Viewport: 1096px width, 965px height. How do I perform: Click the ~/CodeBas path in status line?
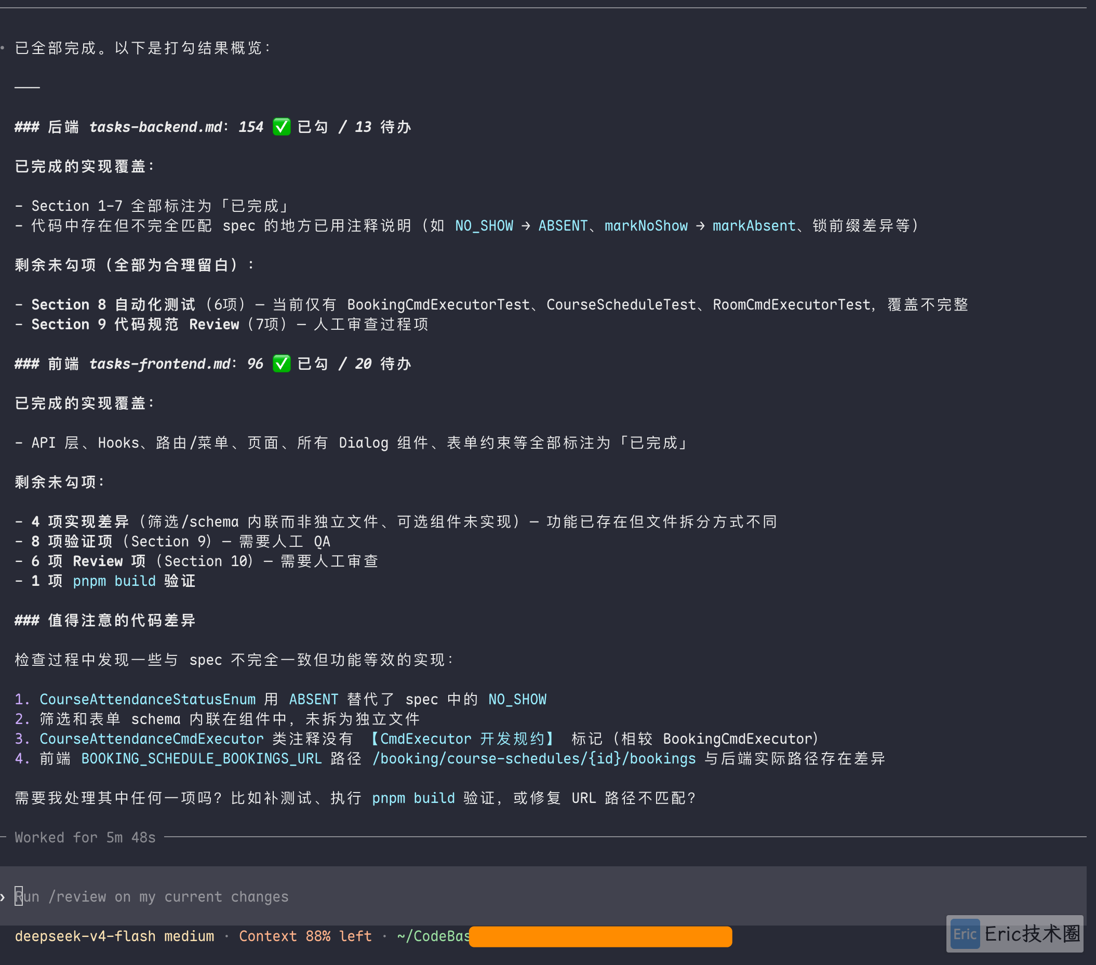pyautogui.click(x=433, y=936)
